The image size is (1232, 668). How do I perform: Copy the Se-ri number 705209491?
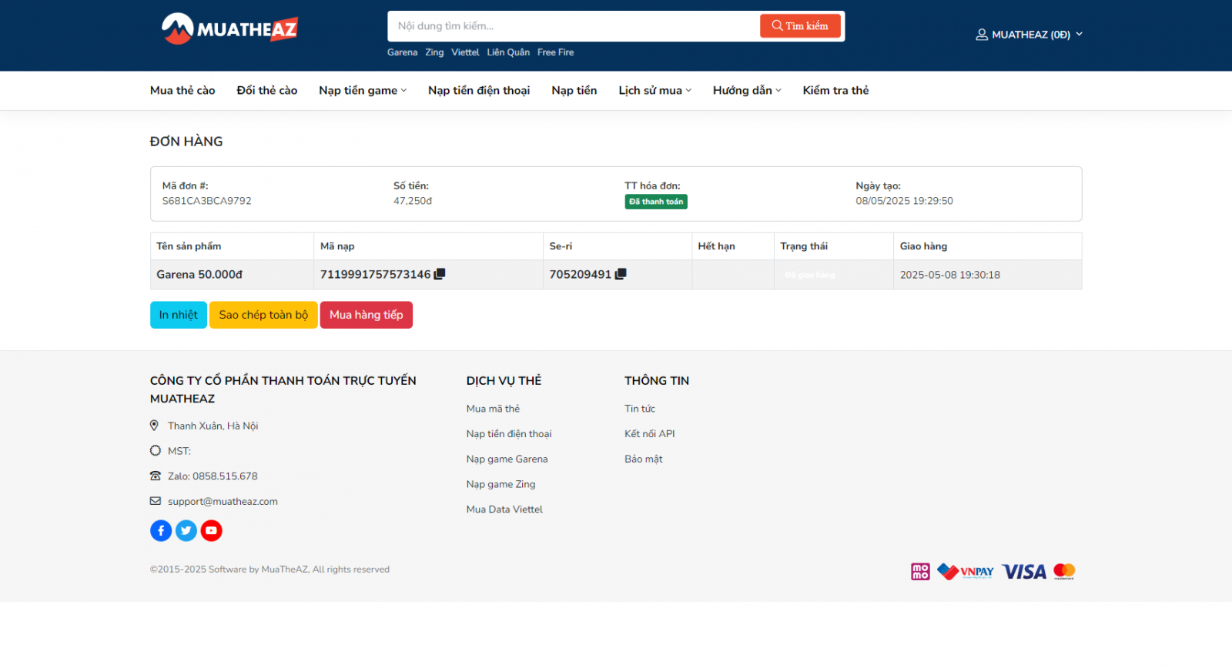[621, 274]
